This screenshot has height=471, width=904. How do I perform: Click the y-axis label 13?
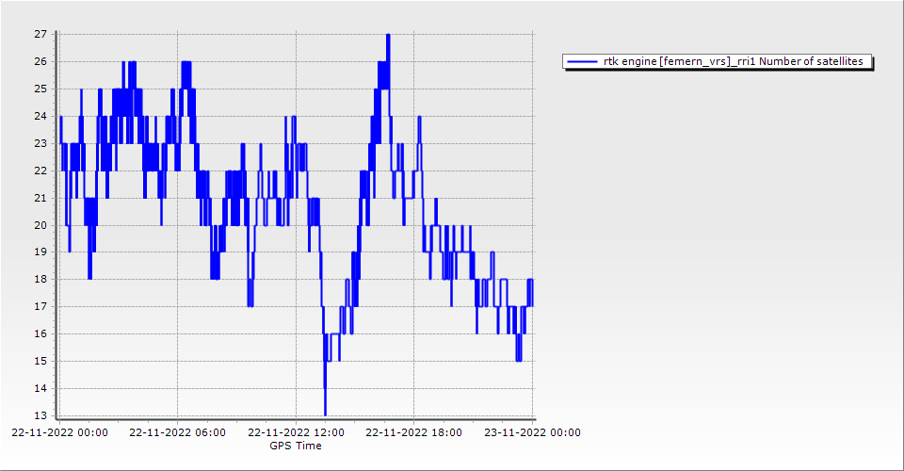point(40,416)
